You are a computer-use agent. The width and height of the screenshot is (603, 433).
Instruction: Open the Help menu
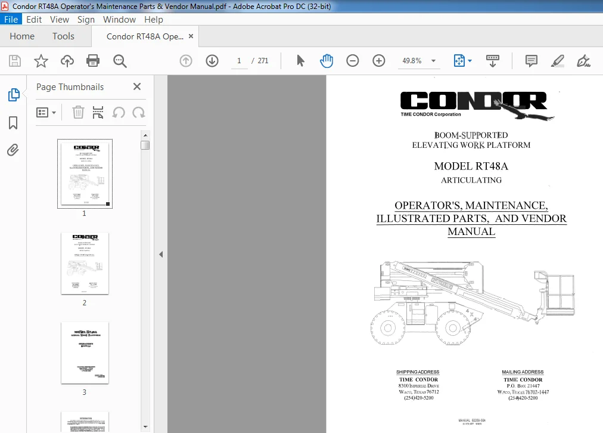154,19
